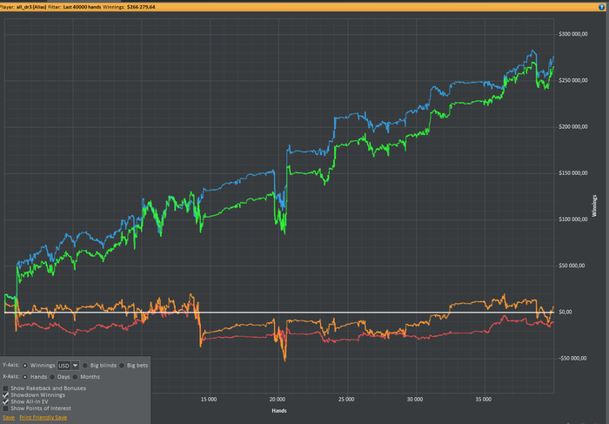
Task: Click the $200 000,00 Y-axis label
Action: pos(572,127)
